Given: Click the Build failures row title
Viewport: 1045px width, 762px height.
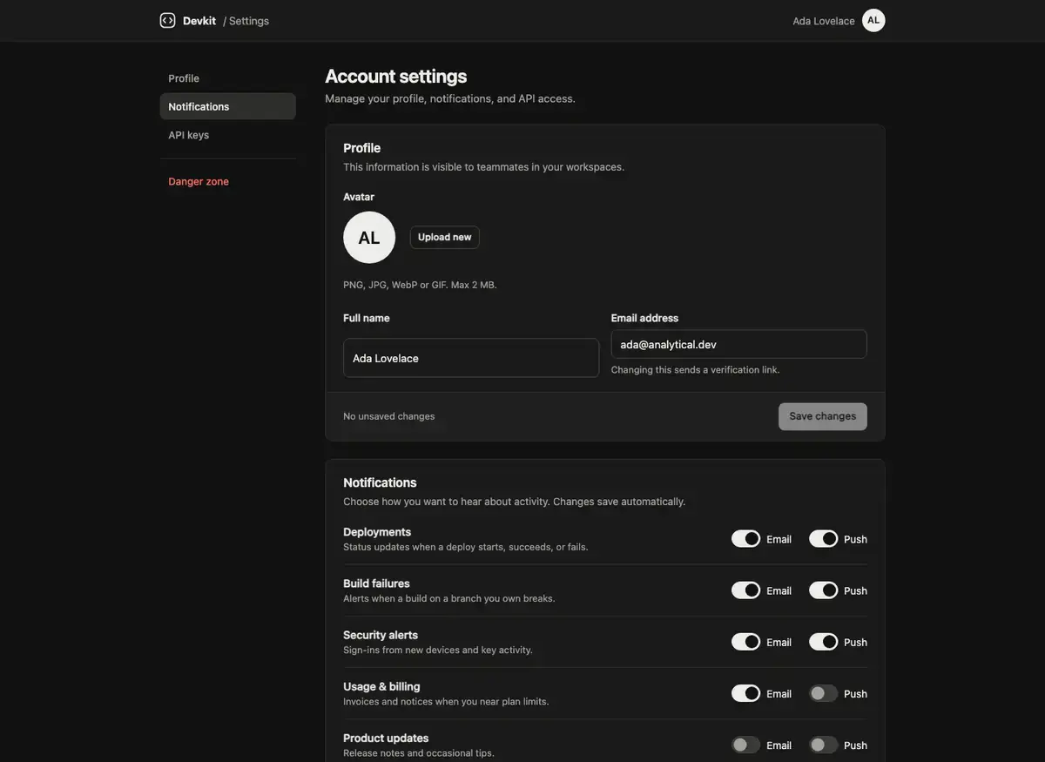Looking at the screenshot, I should [x=376, y=583].
